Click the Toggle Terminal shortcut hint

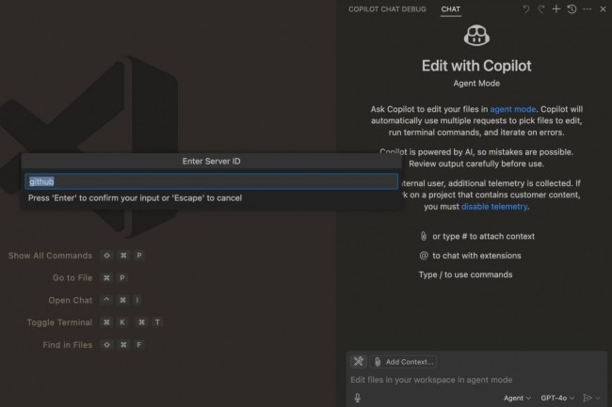94,322
